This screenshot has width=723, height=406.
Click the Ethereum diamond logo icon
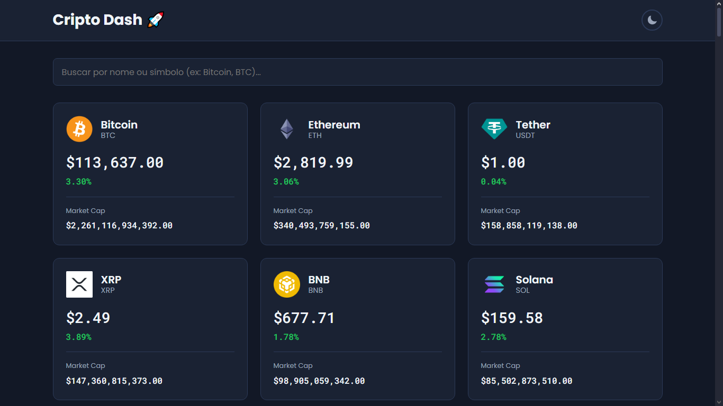point(287,129)
